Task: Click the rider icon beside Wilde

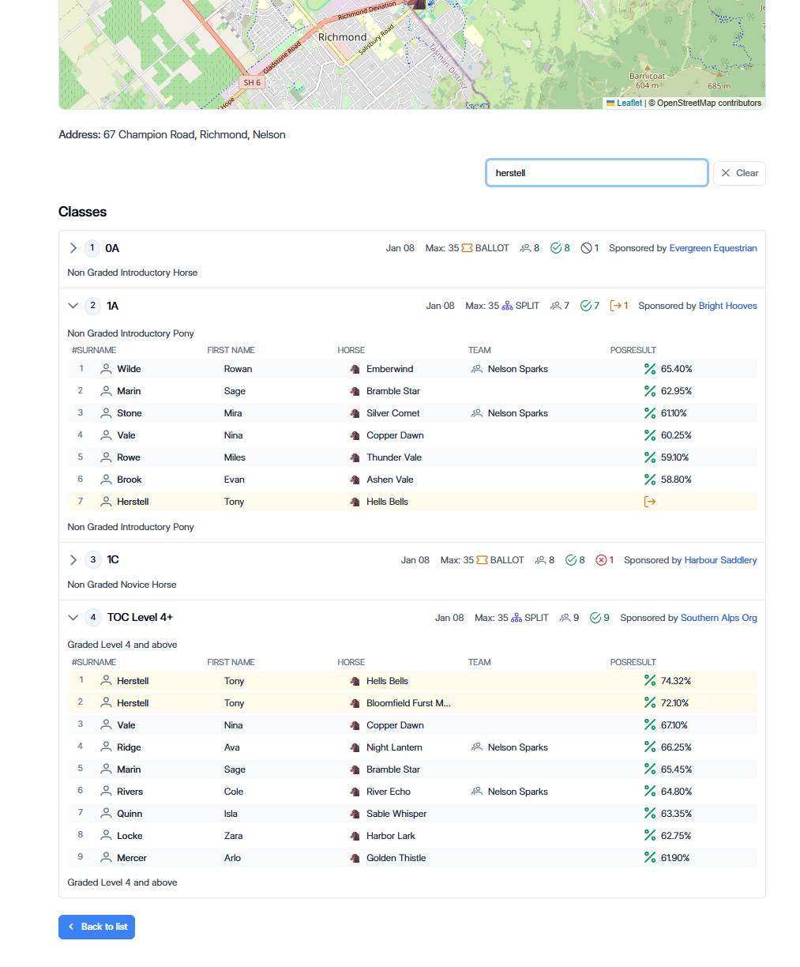Action: (x=106, y=369)
